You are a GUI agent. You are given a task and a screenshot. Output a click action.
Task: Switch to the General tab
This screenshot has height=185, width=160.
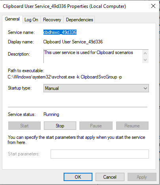(x=12, y=19)
